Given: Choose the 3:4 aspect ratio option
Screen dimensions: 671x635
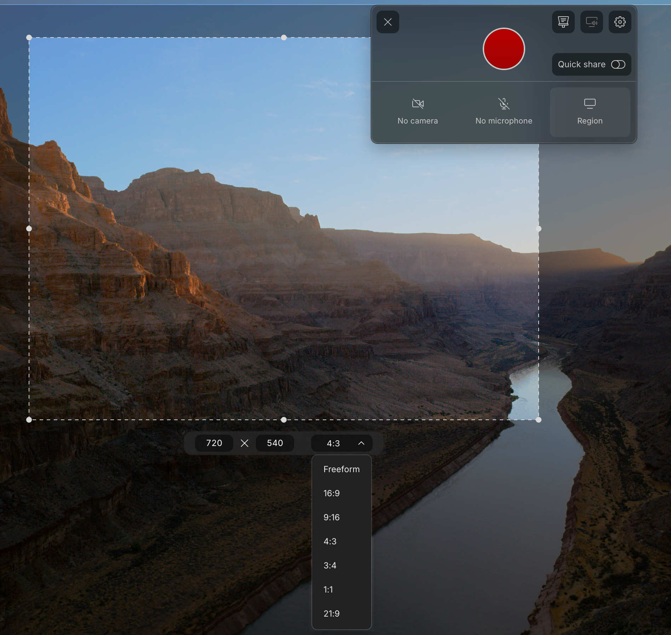Looking at the screenshot, I should [342, 566].
